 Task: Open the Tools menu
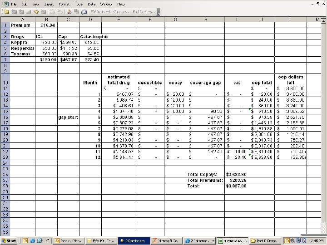click(79, 4)
